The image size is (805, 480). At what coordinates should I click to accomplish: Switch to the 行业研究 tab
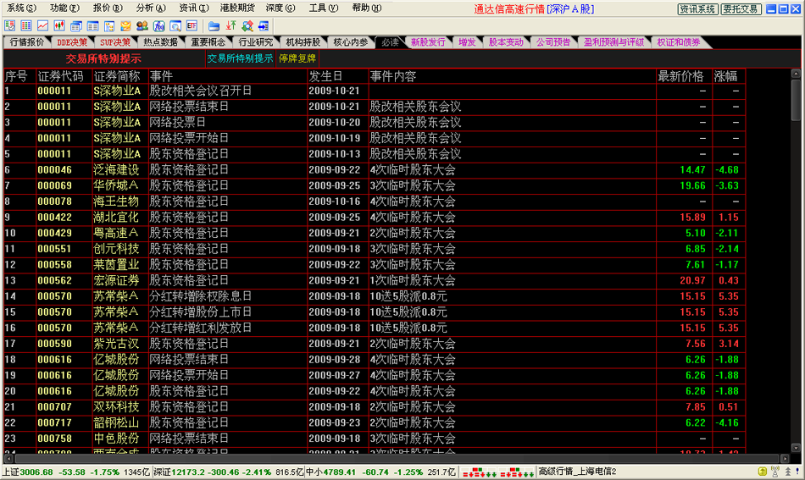(x=256, y=42)
